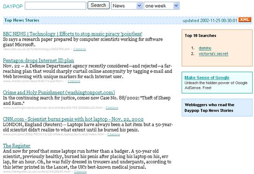The image size is (254, 174).
Task: Click the Search button
Action: (x=98, y=5)
